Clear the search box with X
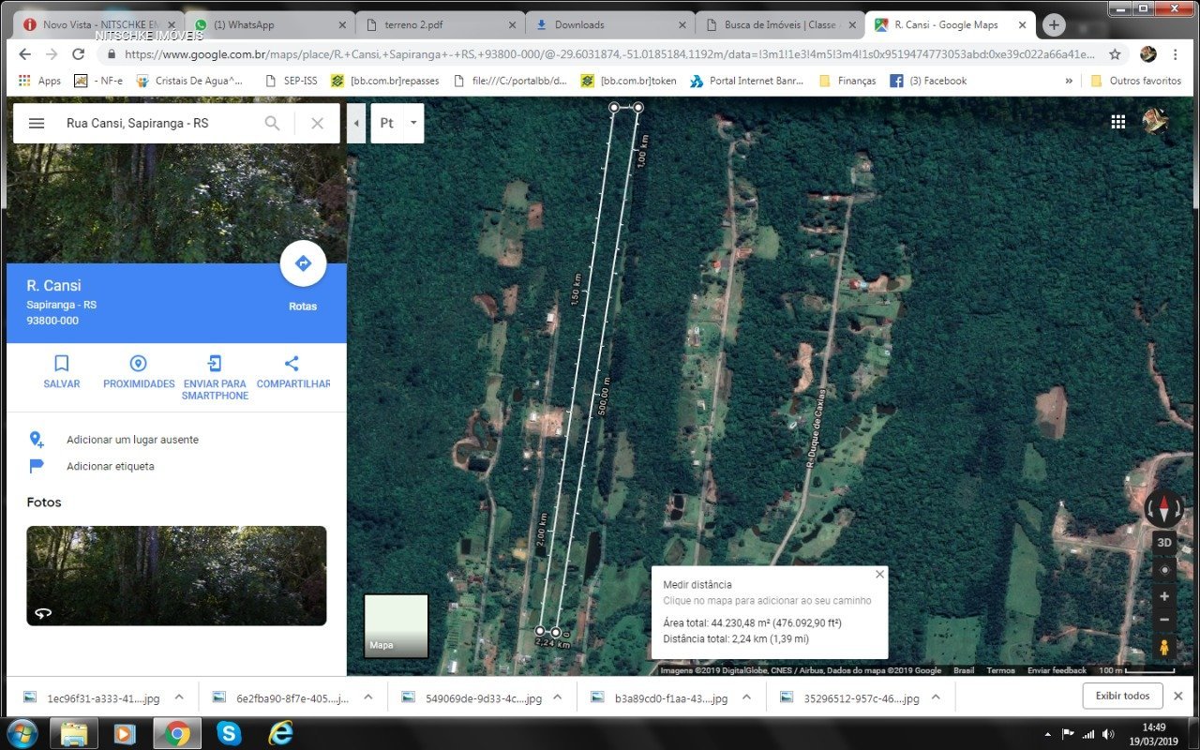The height and width of the screenshot is (750, 1200). (317, 123)
